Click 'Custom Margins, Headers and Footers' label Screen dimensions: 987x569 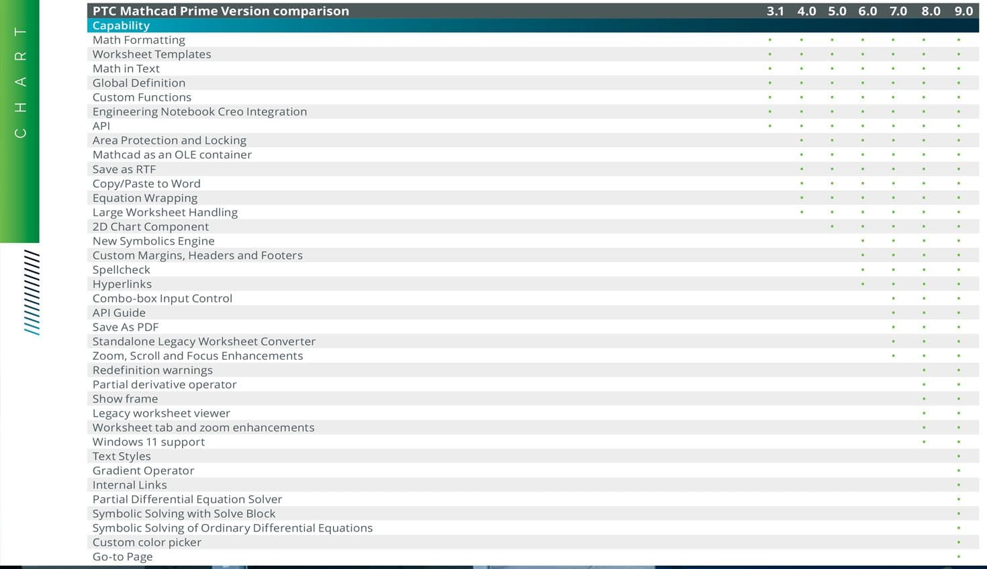[197, 255]
